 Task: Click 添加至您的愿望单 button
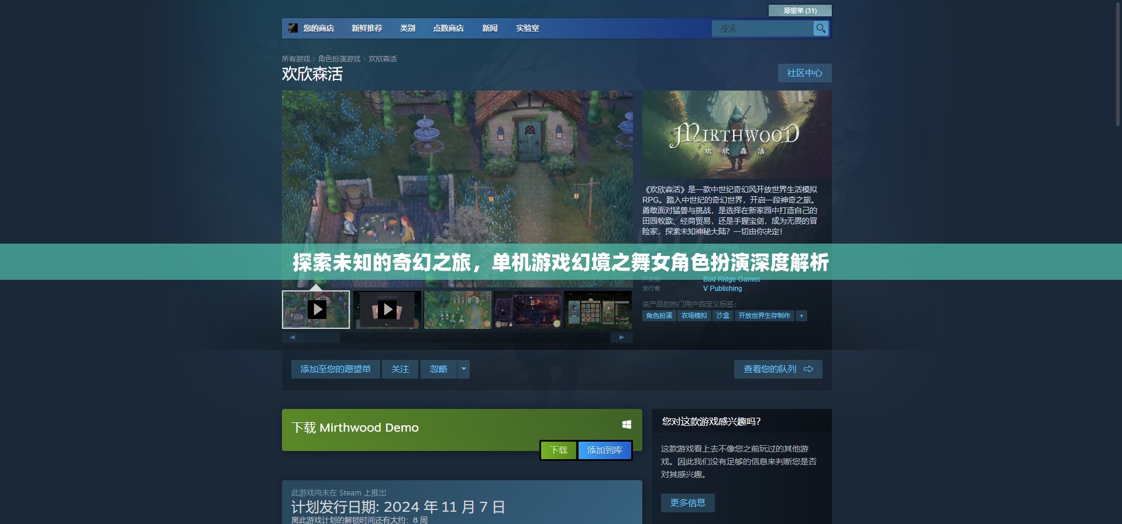coord(336,369)
